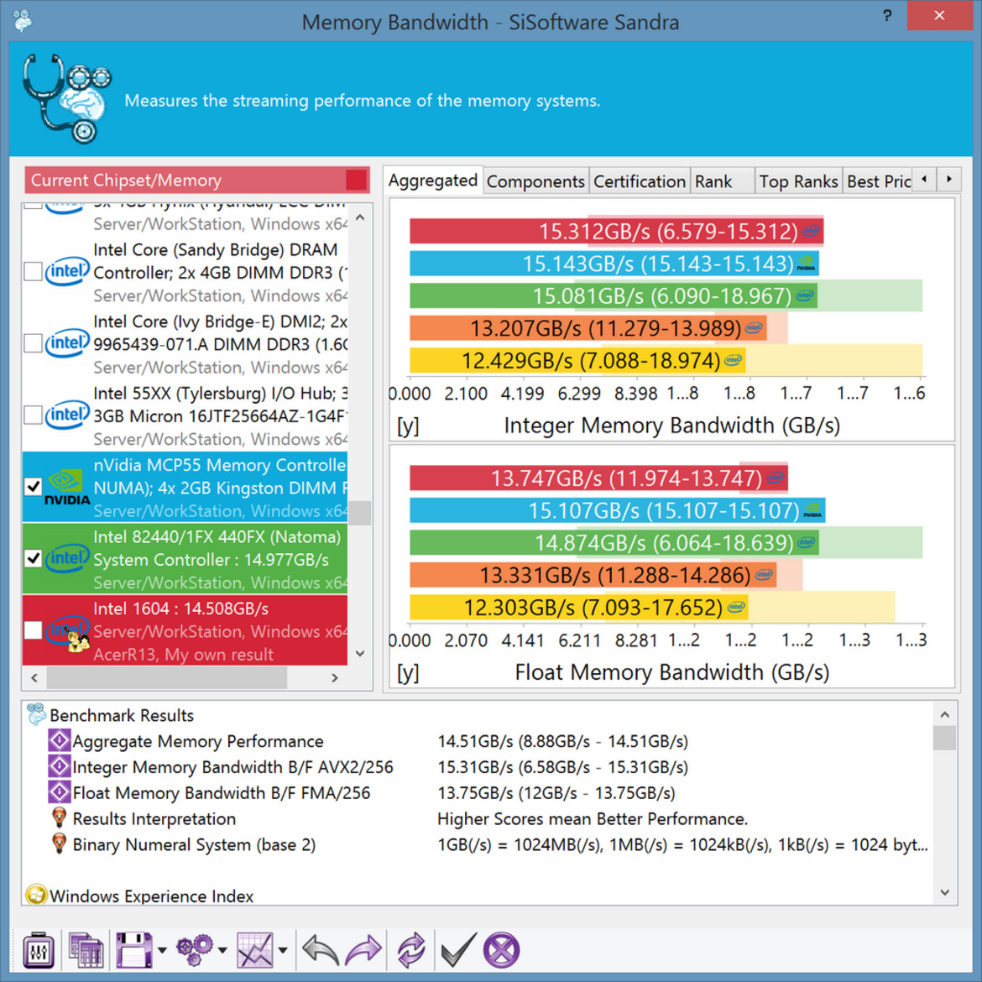Viewport: 982px width, 982px height.
Task: Click the checkmark OK button in toolbar
Action: 458,950
